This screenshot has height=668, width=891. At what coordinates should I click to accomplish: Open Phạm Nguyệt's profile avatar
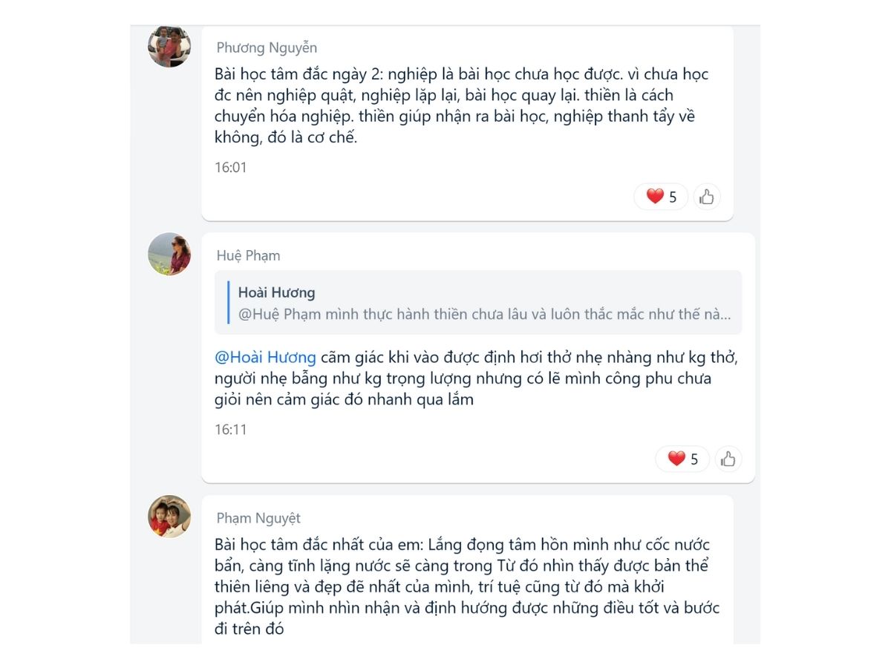(x=169, y=517)
